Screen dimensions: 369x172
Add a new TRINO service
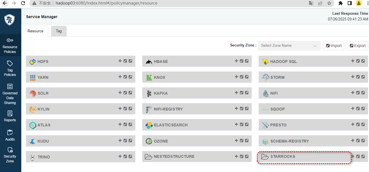[120, 156]
